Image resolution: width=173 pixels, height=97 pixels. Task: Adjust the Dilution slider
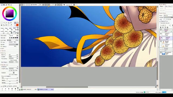14,57
